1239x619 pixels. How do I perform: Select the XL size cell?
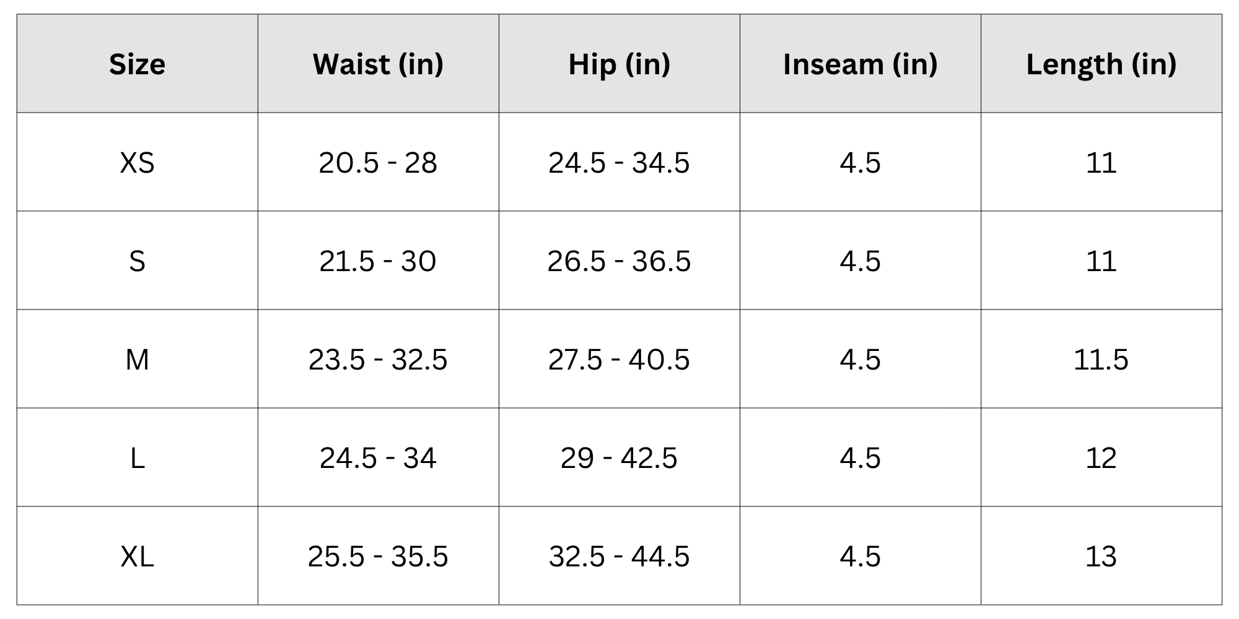[x=137, y=556]
